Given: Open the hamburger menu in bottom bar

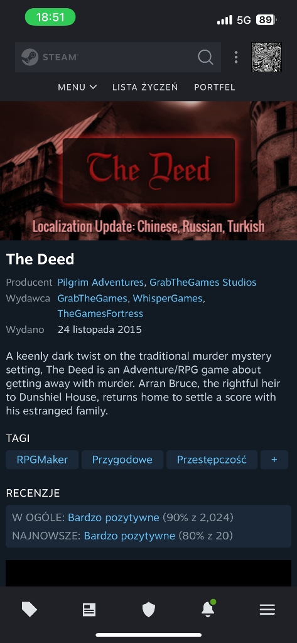Looking at the screenshot, I should click(x=267, y=610).
